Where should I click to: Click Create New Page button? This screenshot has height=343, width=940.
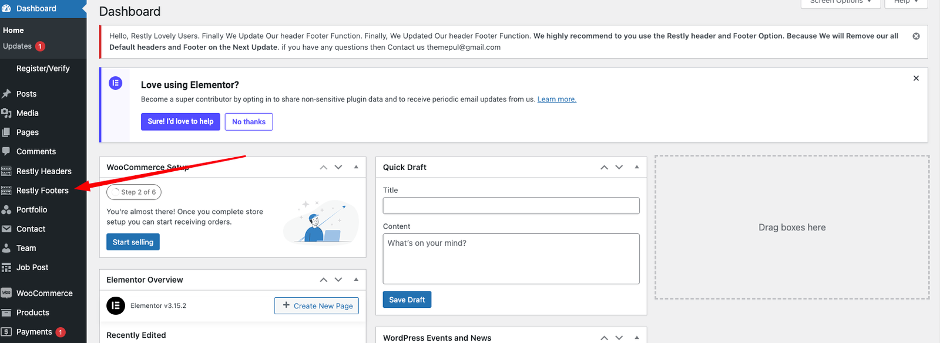click(316, 306)
